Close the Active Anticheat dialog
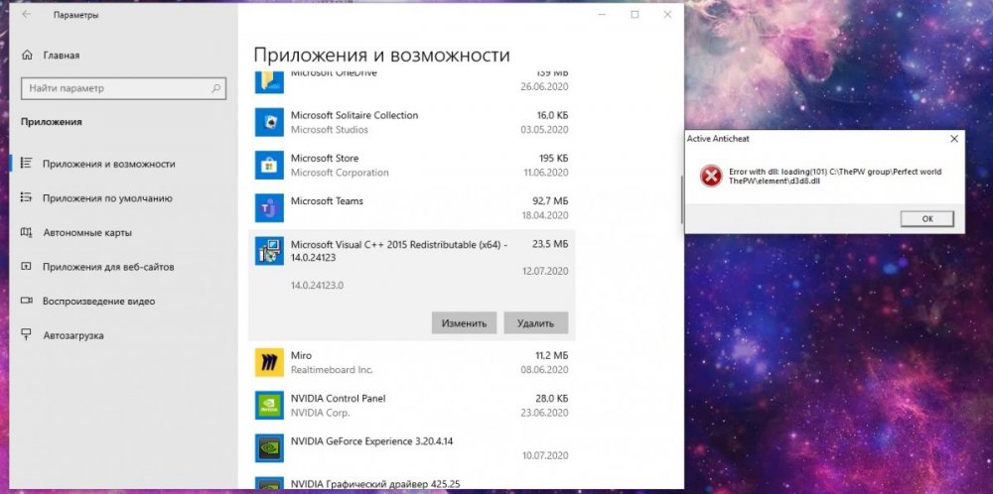Viewport: 993px width, 494px height. point(954,139)
